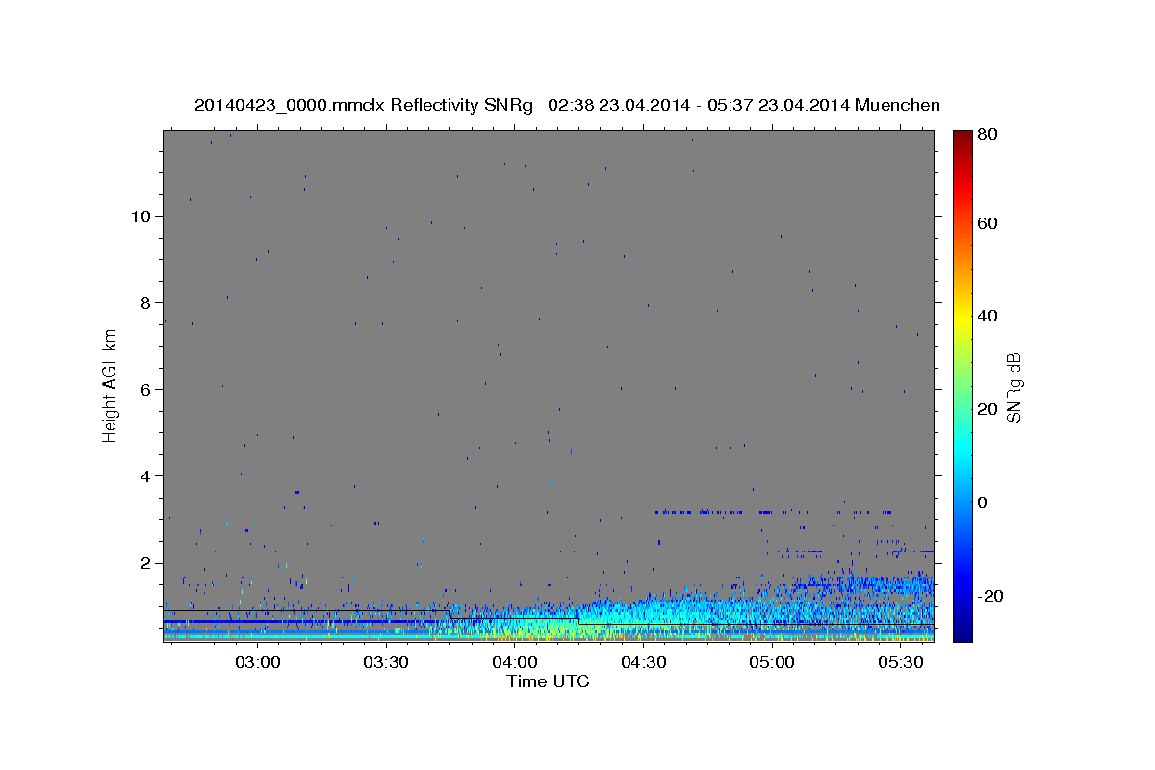This screenshot has height=770, width=1155.
Task: Click the 6 km height tick label
Action: [x=144, y=389]
